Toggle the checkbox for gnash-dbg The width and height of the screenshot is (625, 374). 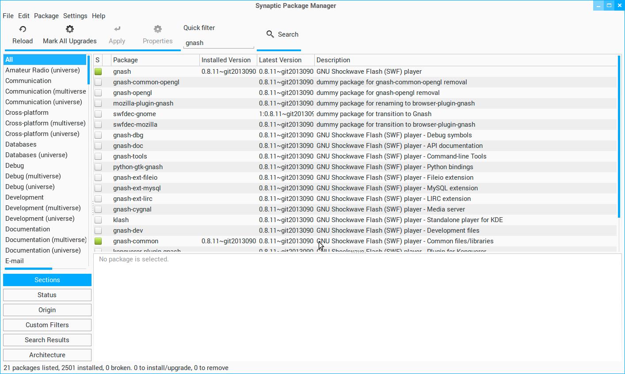click(98, 135)
